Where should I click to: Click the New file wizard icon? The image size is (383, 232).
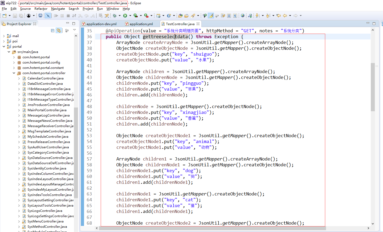5,16
